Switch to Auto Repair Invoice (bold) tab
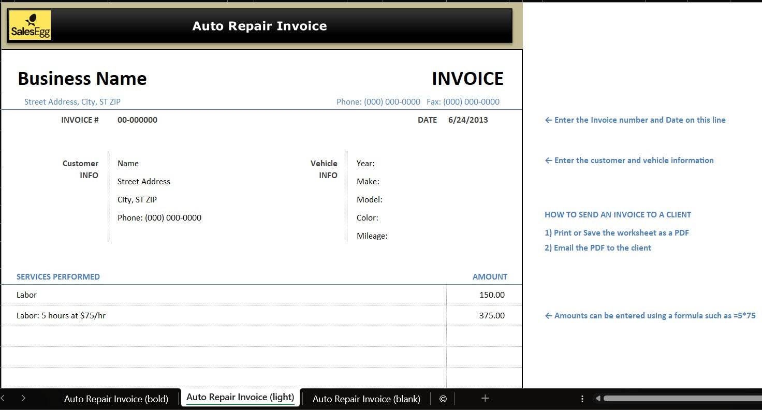This screenshot has height=410, width=762. (x=116, y=399)
